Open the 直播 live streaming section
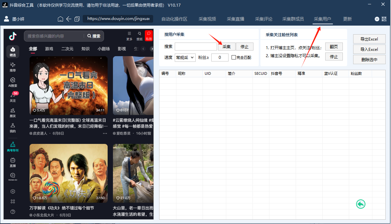 [x=13, y=163]
